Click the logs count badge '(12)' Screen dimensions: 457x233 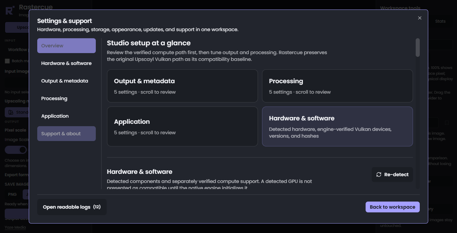pos(97,207)
